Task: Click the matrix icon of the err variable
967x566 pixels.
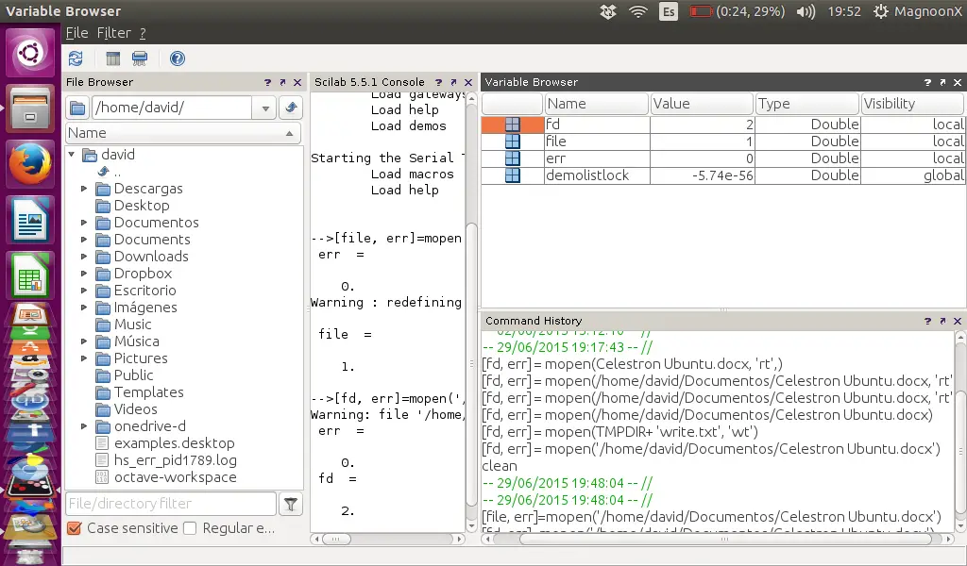Action: [513, 158]
